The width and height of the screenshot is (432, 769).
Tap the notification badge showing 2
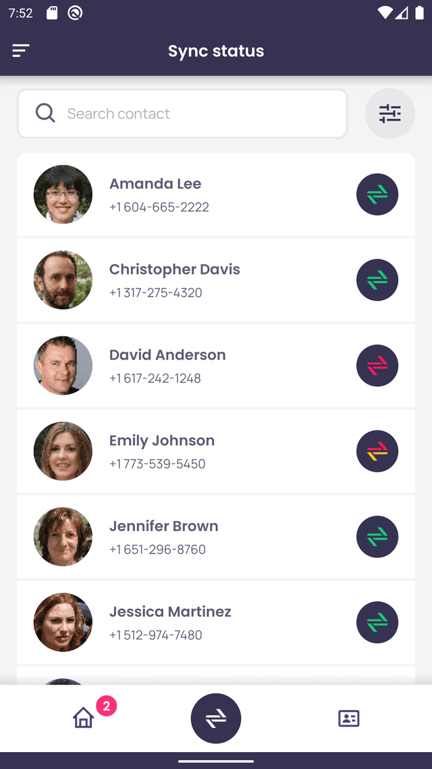pos(106,706)
